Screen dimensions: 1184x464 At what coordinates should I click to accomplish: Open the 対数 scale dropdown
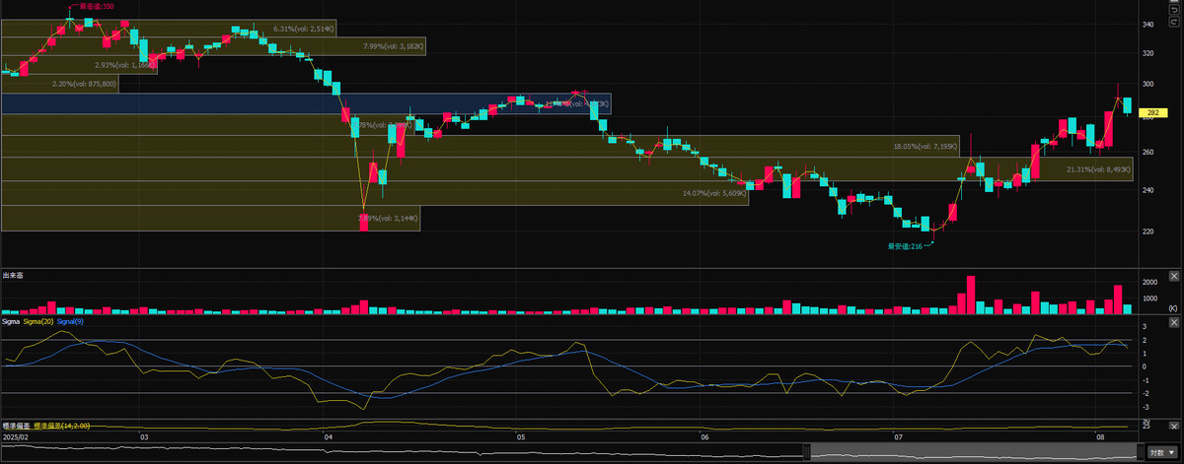pos(1161,452)
